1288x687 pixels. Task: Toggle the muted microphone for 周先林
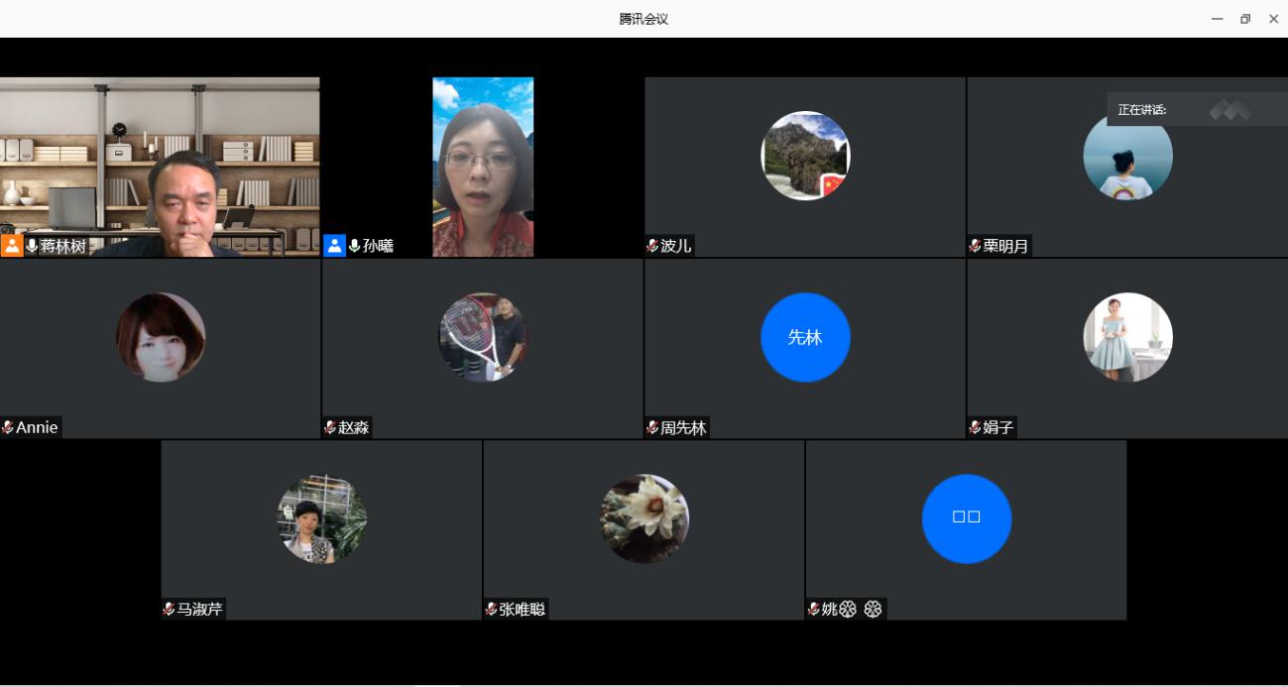click(652, 427)
